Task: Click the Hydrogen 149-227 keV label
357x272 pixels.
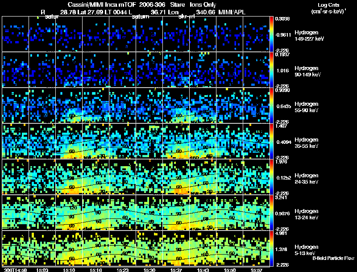Action: (309, 36)
